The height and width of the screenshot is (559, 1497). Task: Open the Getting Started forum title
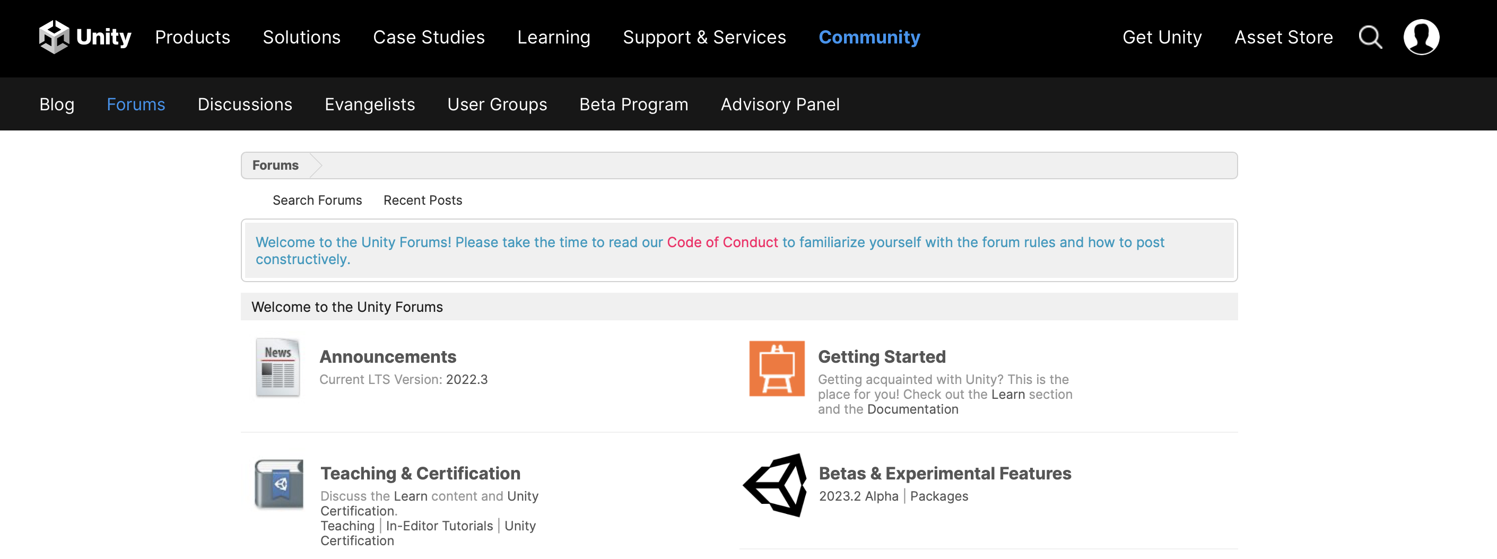882,356
